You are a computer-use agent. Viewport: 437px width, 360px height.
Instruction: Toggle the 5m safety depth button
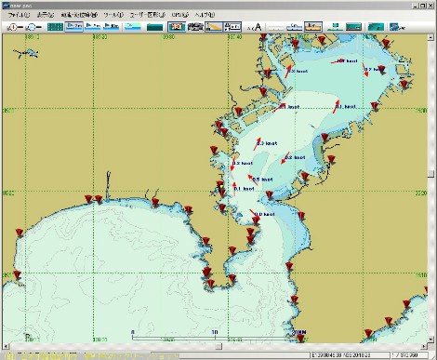(x=93, y=27)
